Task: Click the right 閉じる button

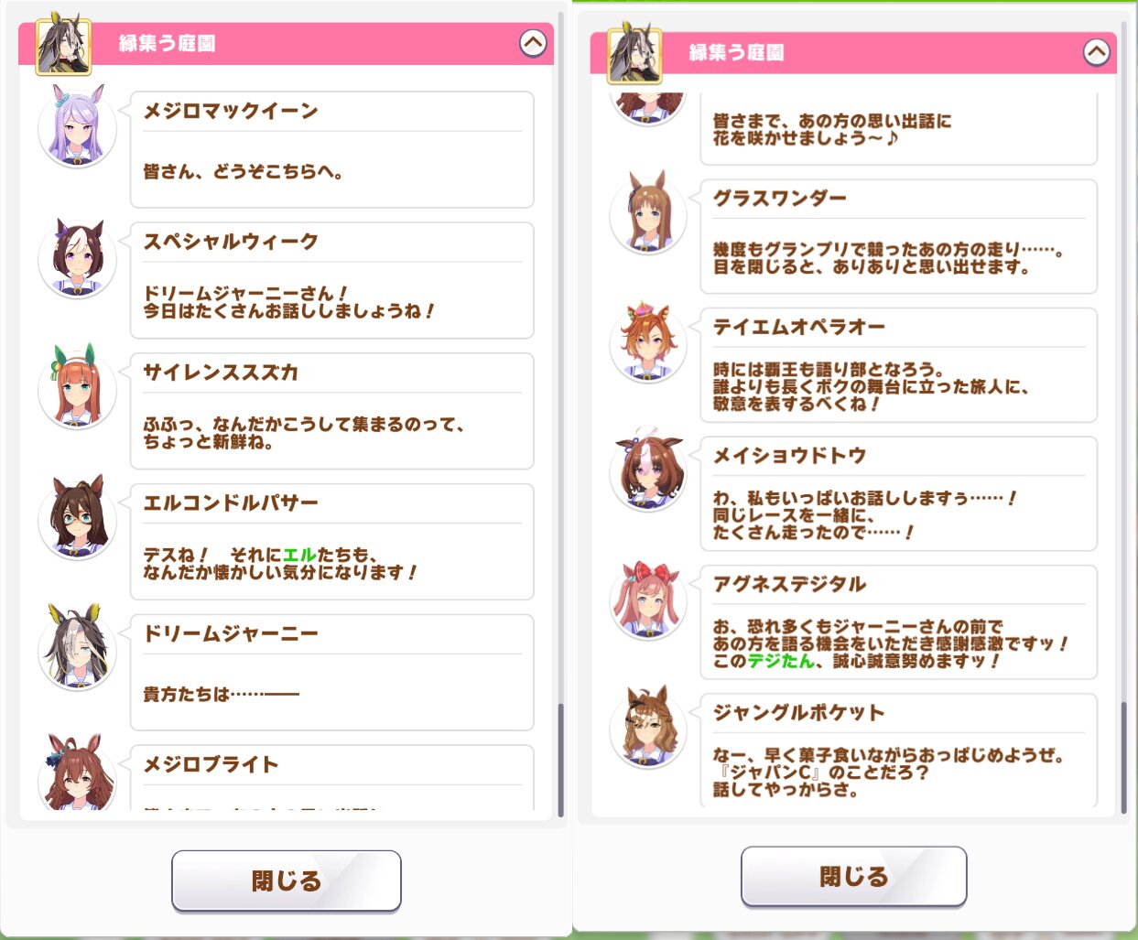Action: point(853,876)
